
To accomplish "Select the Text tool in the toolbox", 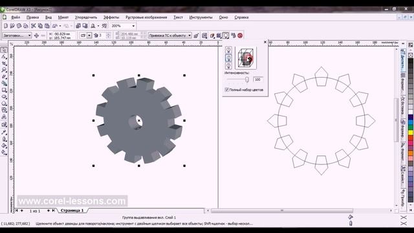I will [4, 116].
